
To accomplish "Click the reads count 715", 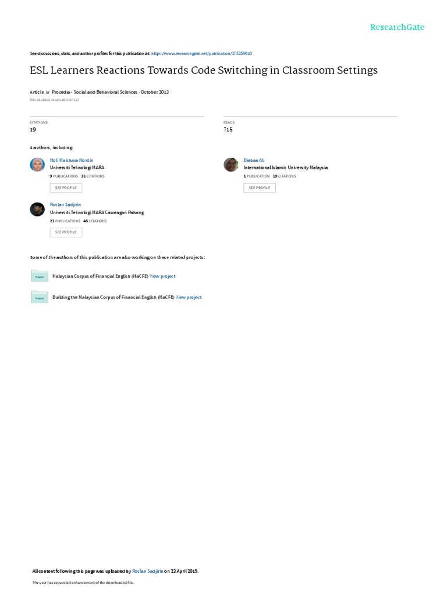I will [x=228, y=130].
